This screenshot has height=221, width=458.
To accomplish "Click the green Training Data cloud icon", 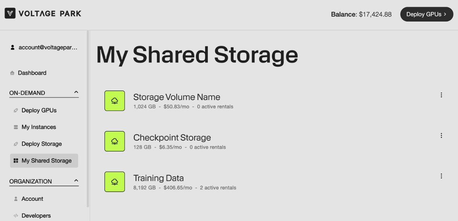I will (x=115, y=182).
